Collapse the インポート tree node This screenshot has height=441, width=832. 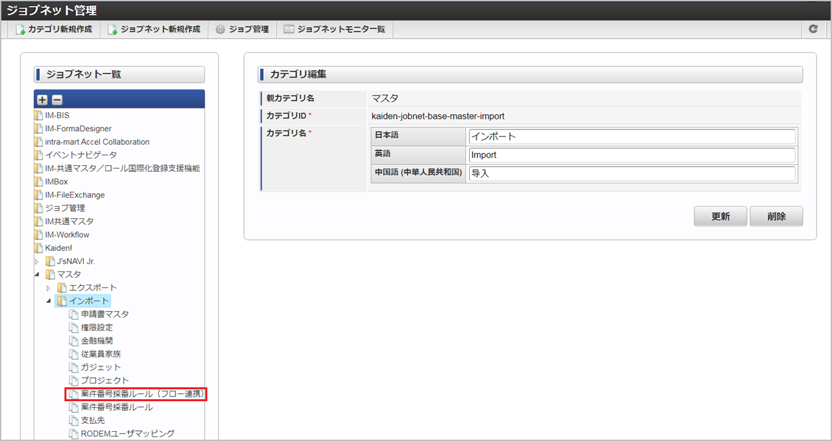point(49,301)
